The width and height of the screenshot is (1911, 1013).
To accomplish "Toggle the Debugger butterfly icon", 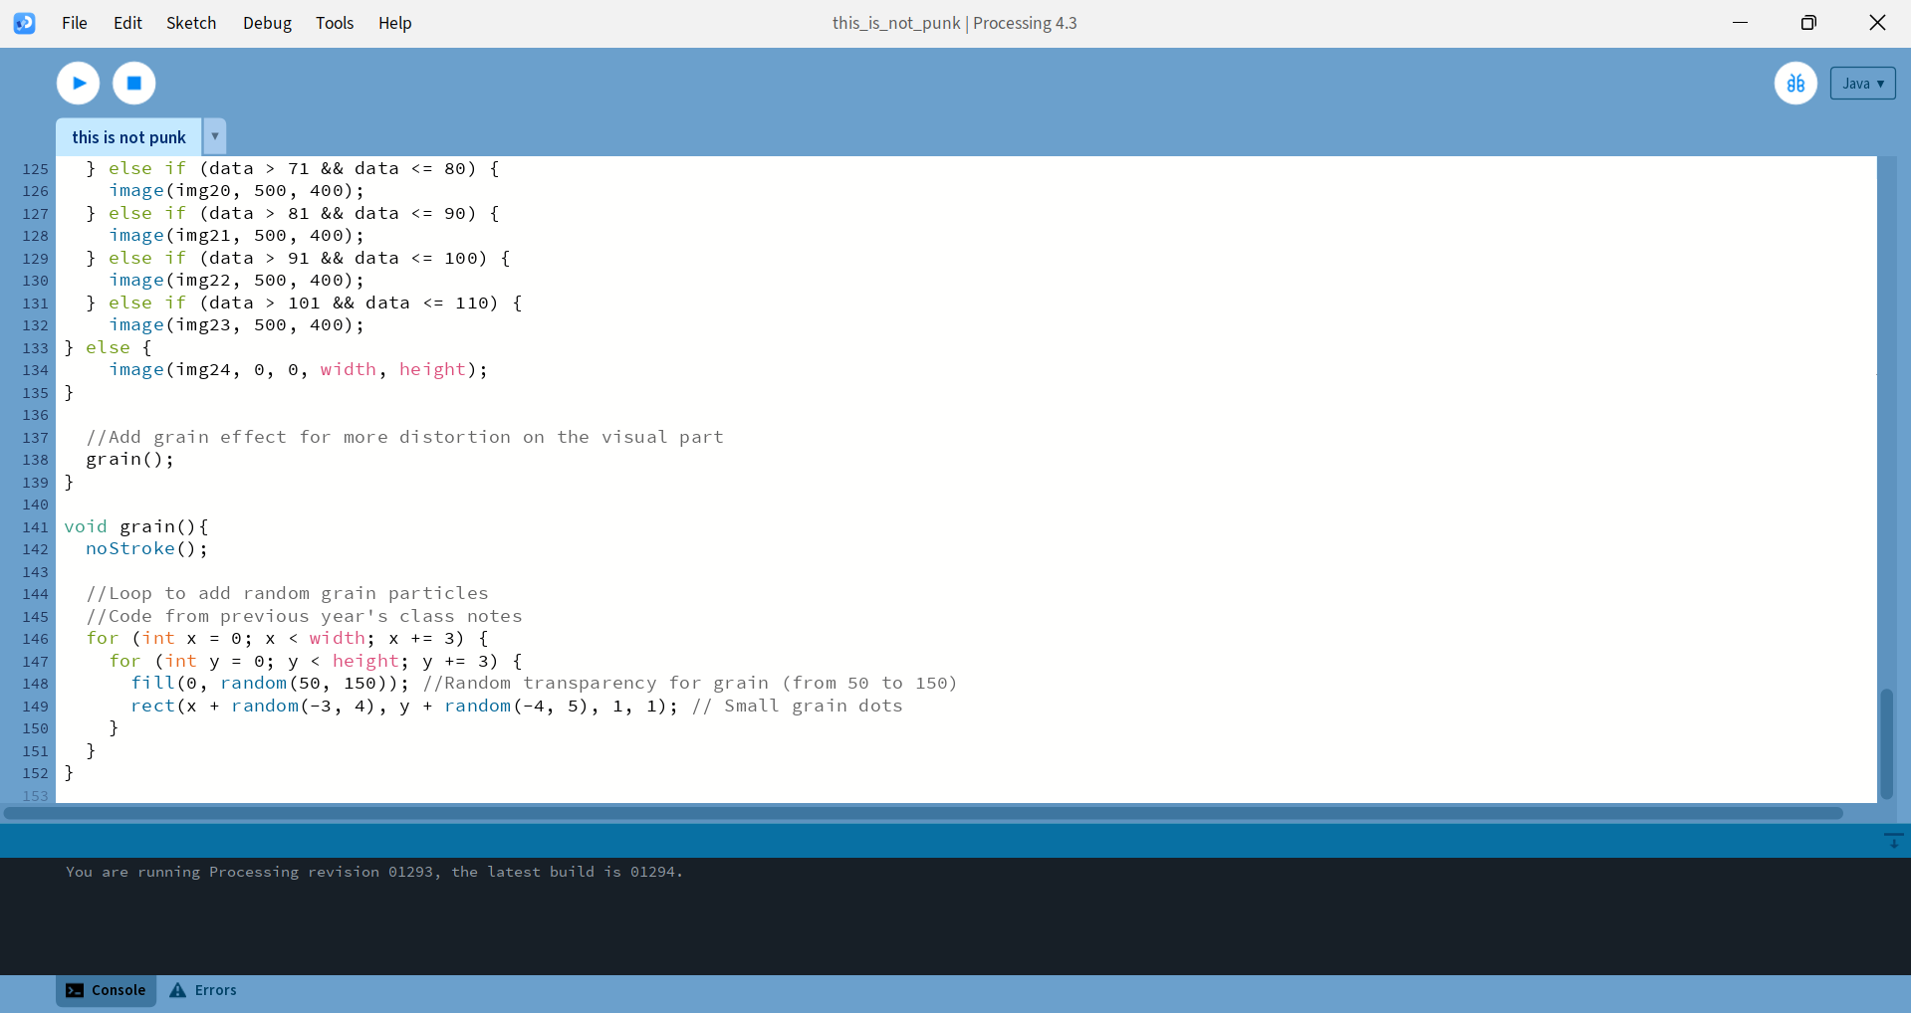I will (x=1795, y=84).
